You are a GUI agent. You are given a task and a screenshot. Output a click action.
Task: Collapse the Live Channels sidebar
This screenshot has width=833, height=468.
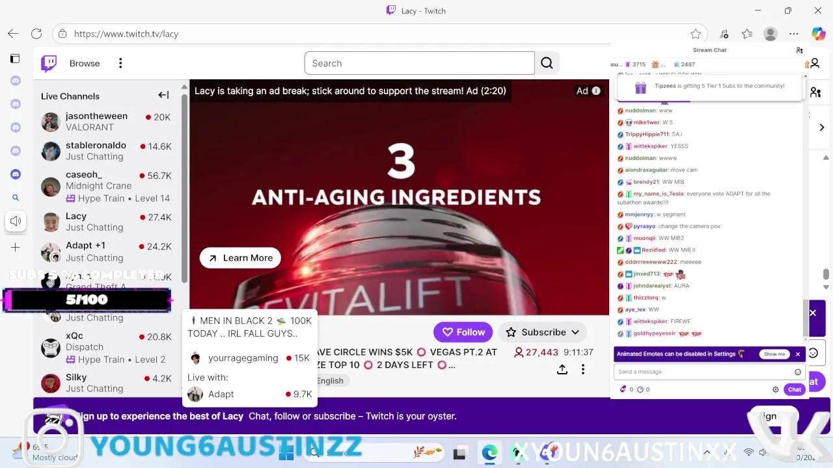point(163,95)
